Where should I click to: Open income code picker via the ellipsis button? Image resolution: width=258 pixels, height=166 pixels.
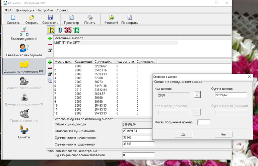(197, 95)
